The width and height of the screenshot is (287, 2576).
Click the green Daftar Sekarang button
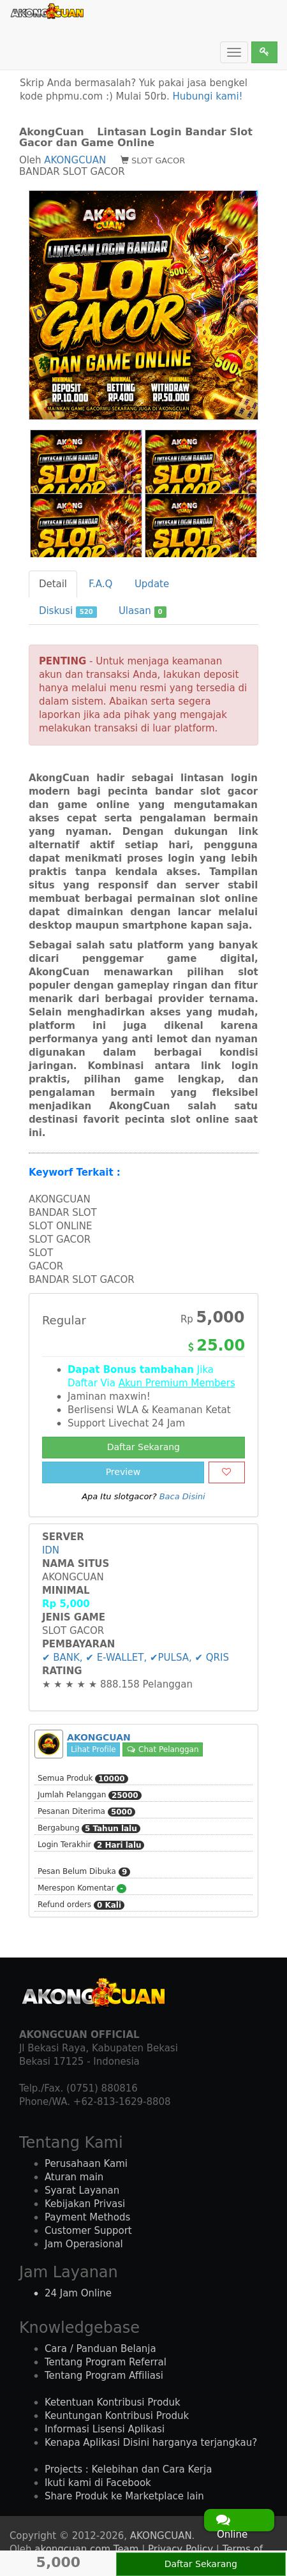click(x=143, y=1447)
